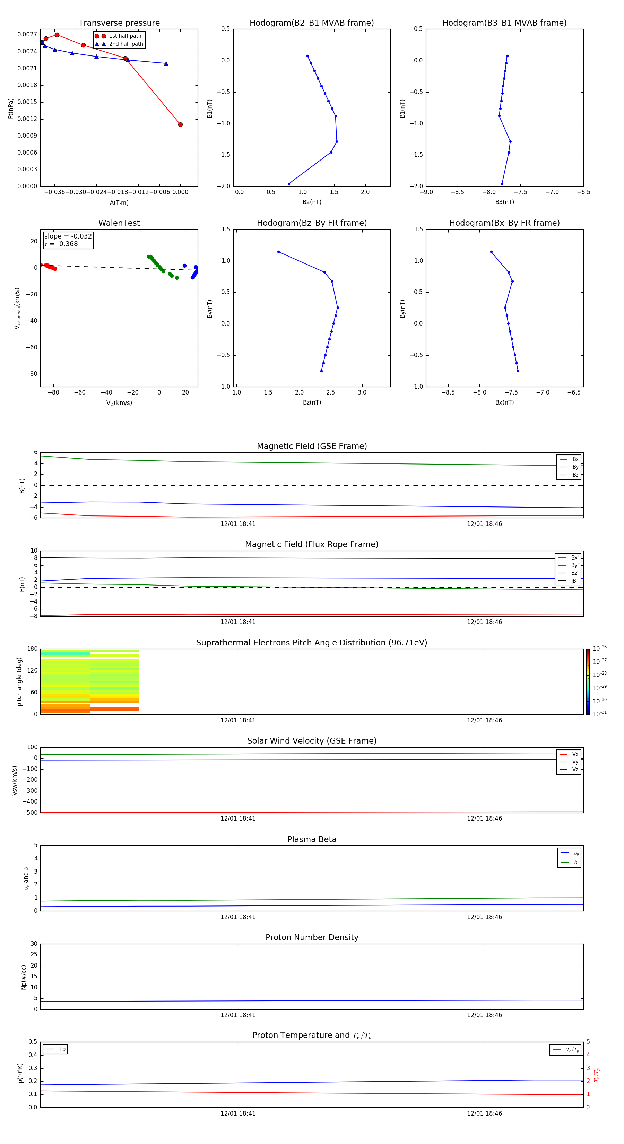
Task: Click the 'Vsw(km/s)' y-axis label
Action: coord(14,780)
